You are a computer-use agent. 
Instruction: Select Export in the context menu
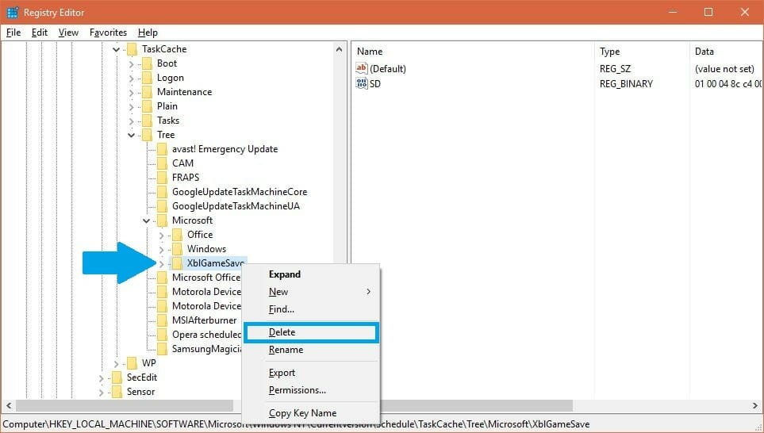311,373
